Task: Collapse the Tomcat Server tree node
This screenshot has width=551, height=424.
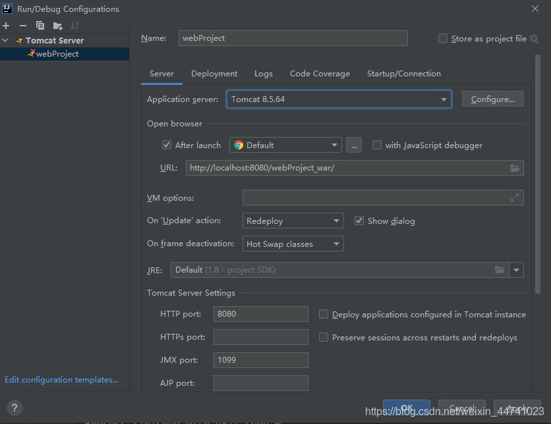Action: (5, 40)
